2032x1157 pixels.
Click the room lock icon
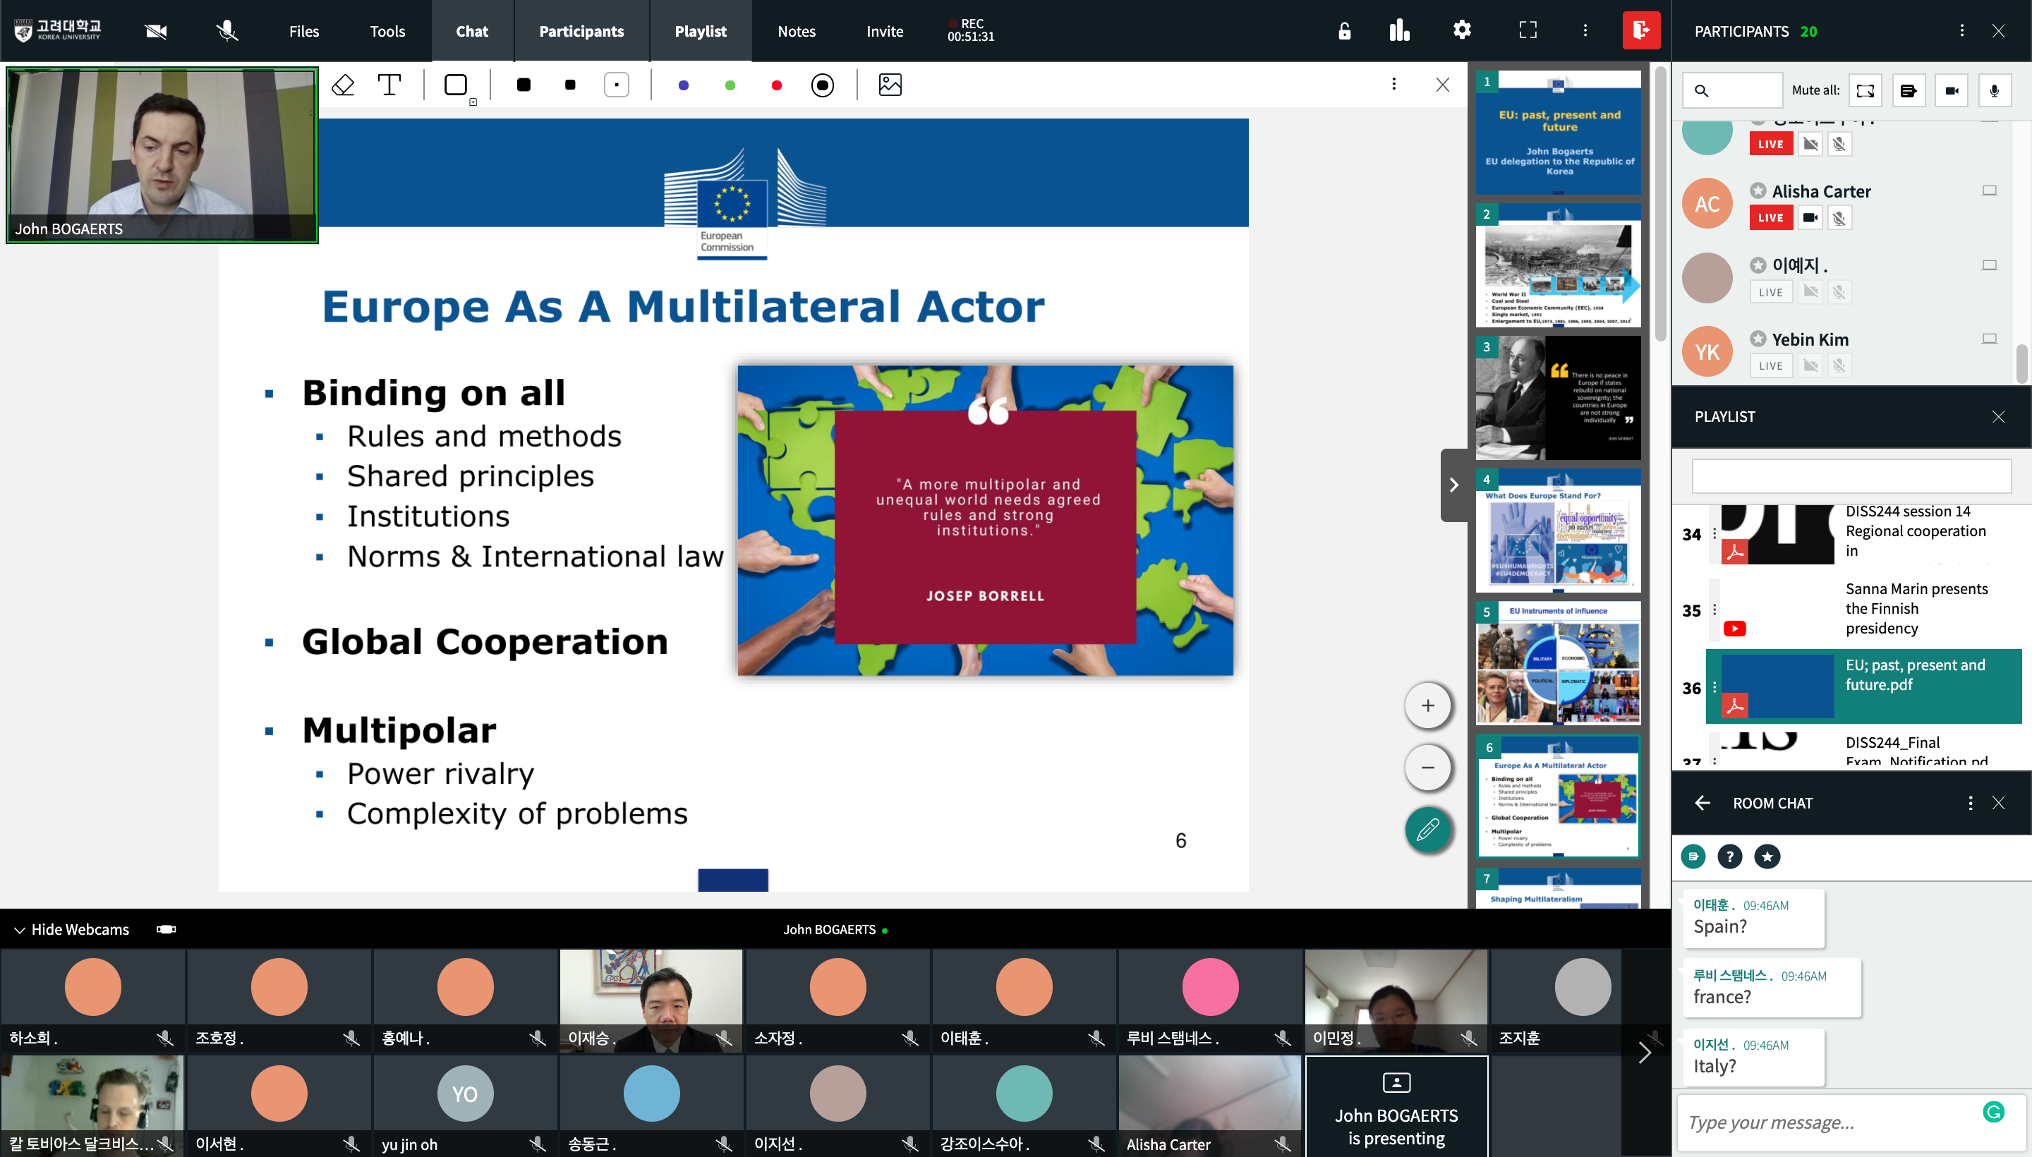1344,31
